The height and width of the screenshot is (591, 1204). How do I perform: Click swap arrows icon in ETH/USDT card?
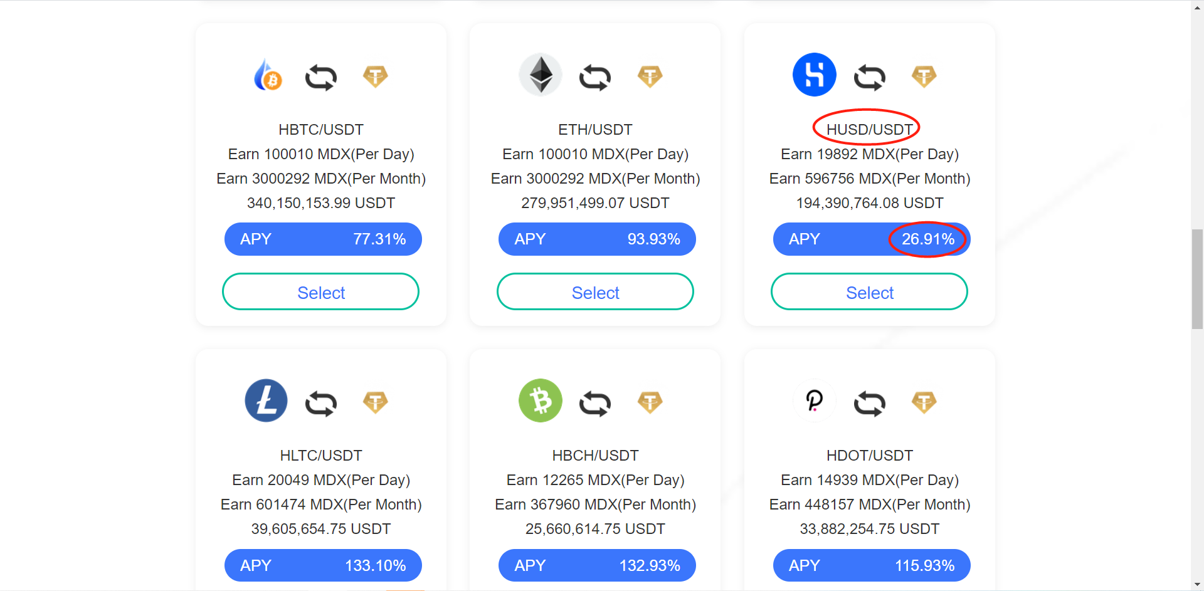click(x=595, y=77)
